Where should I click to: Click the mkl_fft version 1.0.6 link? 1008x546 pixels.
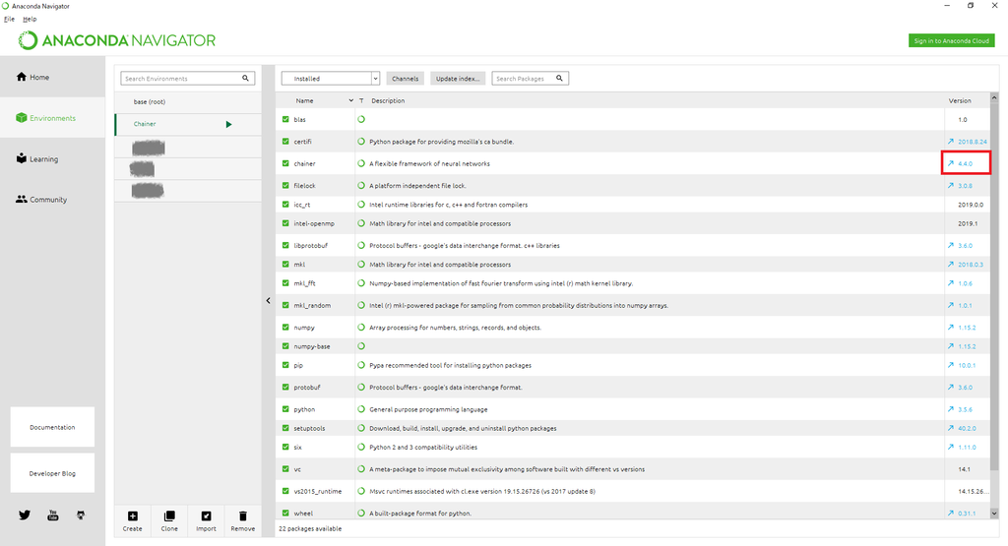coord(965,283)
